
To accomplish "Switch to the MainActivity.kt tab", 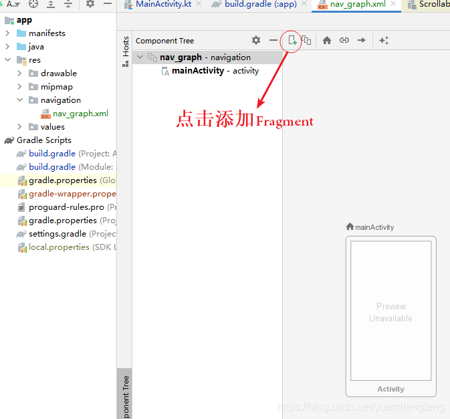I will [x=163, y=4].
